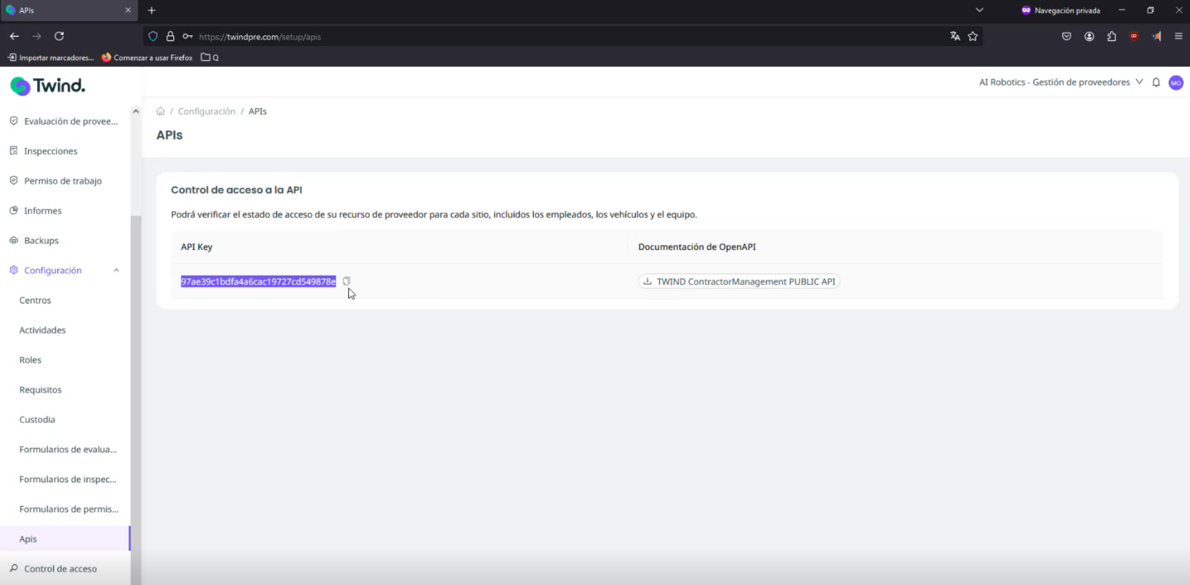The width and height of the screenshot is (1190, 585).
Task: Open a new browser tab
Action: (x=151, y=10)
